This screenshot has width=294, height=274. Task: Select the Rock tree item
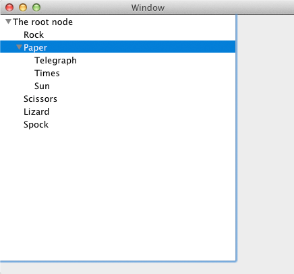[x=34, y=35]
